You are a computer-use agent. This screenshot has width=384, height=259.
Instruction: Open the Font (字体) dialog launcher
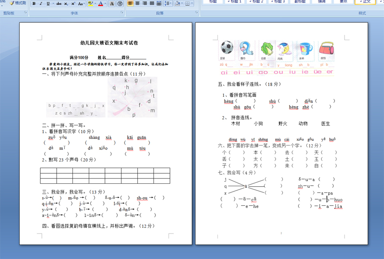point(122,12)
